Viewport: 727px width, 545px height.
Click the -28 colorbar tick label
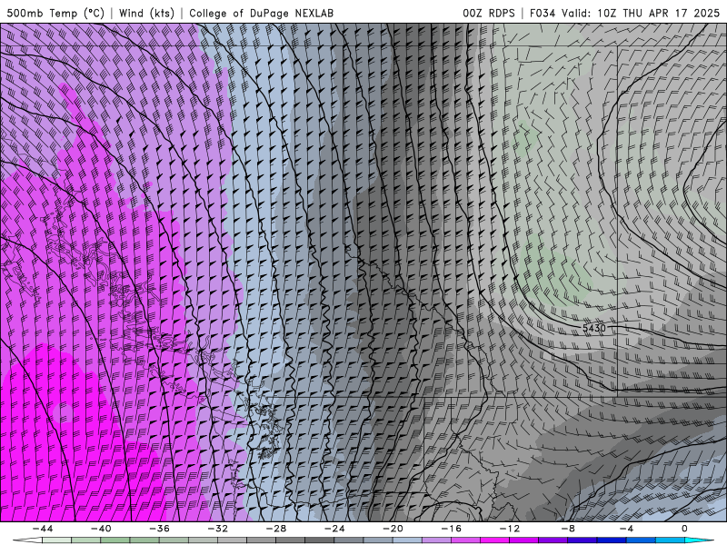coord(276,529)
